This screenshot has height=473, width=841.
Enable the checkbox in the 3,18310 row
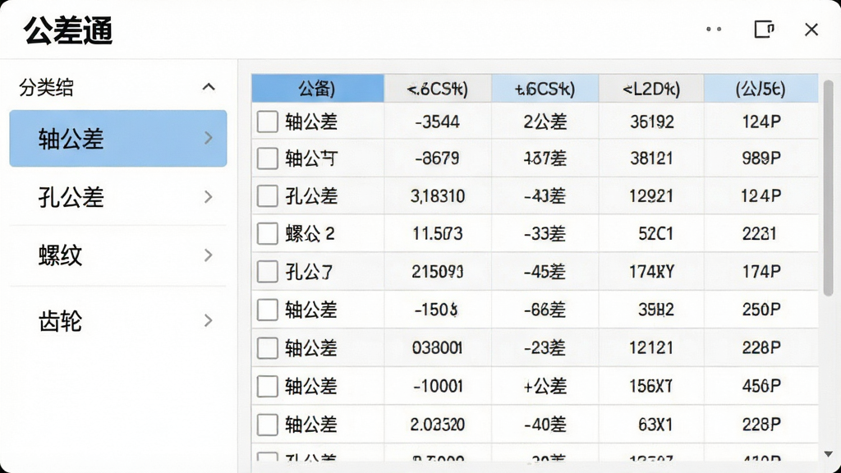(x=267, y=196)
